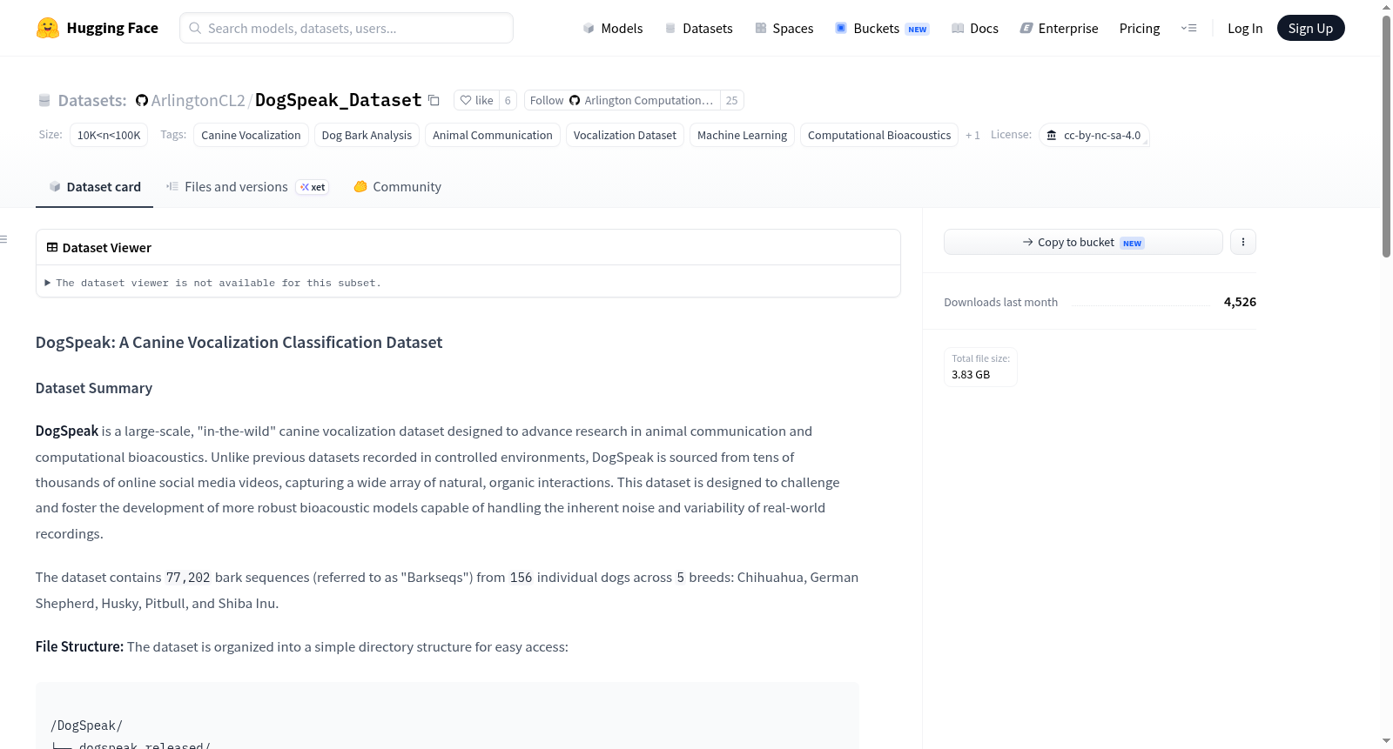The width and height of the screenshot is (1393, 749).
Task: Expand the dataset viewer unavailable message
Action: (x=213, y=283)
